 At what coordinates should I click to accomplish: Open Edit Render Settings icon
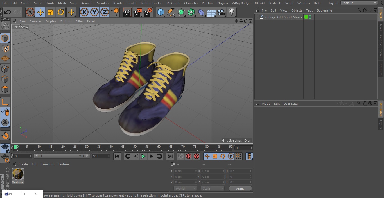[x=148, y=12]
